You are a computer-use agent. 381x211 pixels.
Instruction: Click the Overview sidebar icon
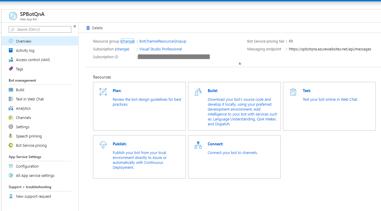pyautogui.click(x=11, y=41)
